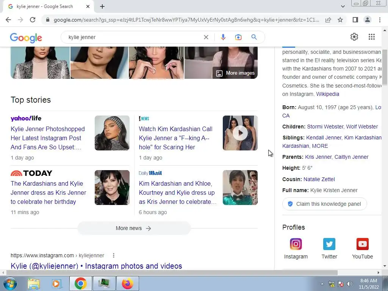Open the taskbar clock showing 8:46 AM
Image resolution: width=388 pixels, height=291 pixels.
[369, 284]
